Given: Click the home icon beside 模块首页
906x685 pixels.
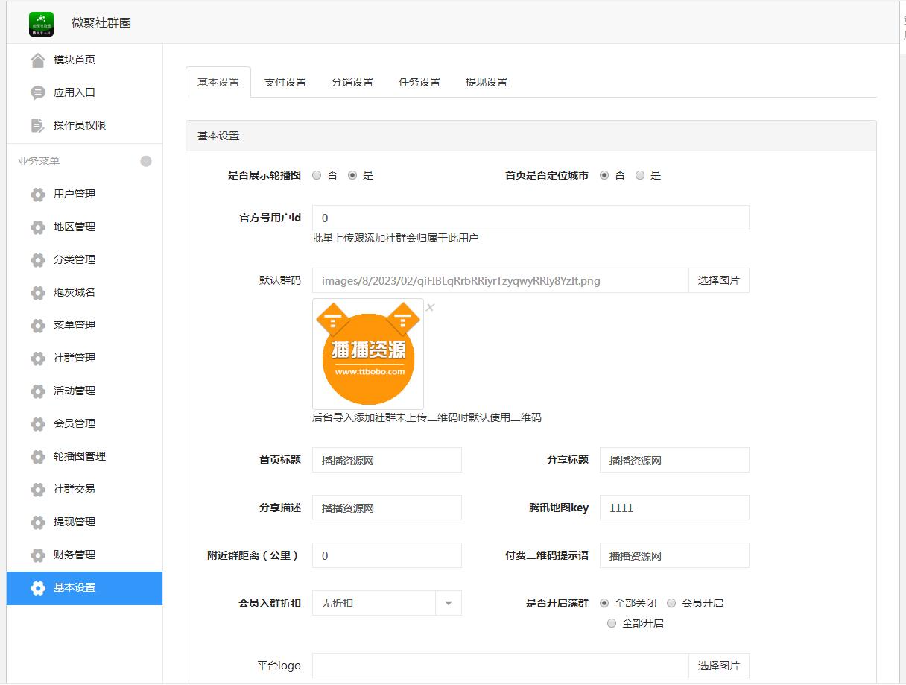Looking at the screenshot, I should [38, 60].
